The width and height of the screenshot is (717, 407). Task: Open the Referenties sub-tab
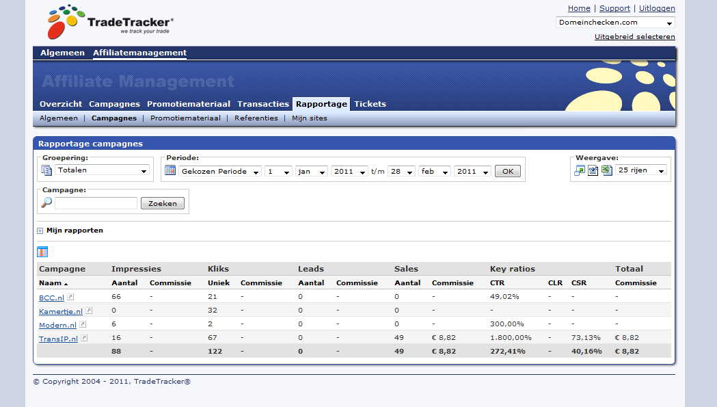tap(256, 118)
